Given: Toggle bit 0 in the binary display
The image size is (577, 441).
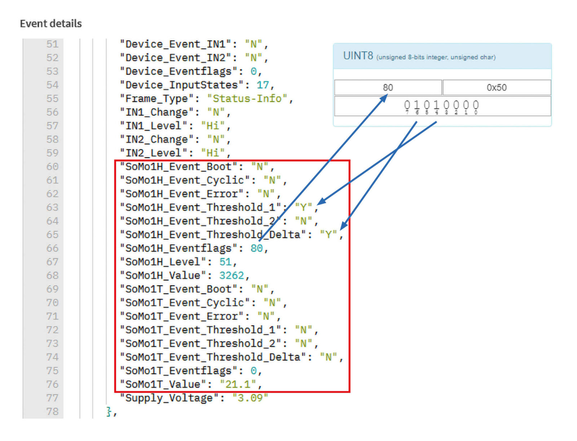Looking at the screenshot, I should tap(476, 105).
